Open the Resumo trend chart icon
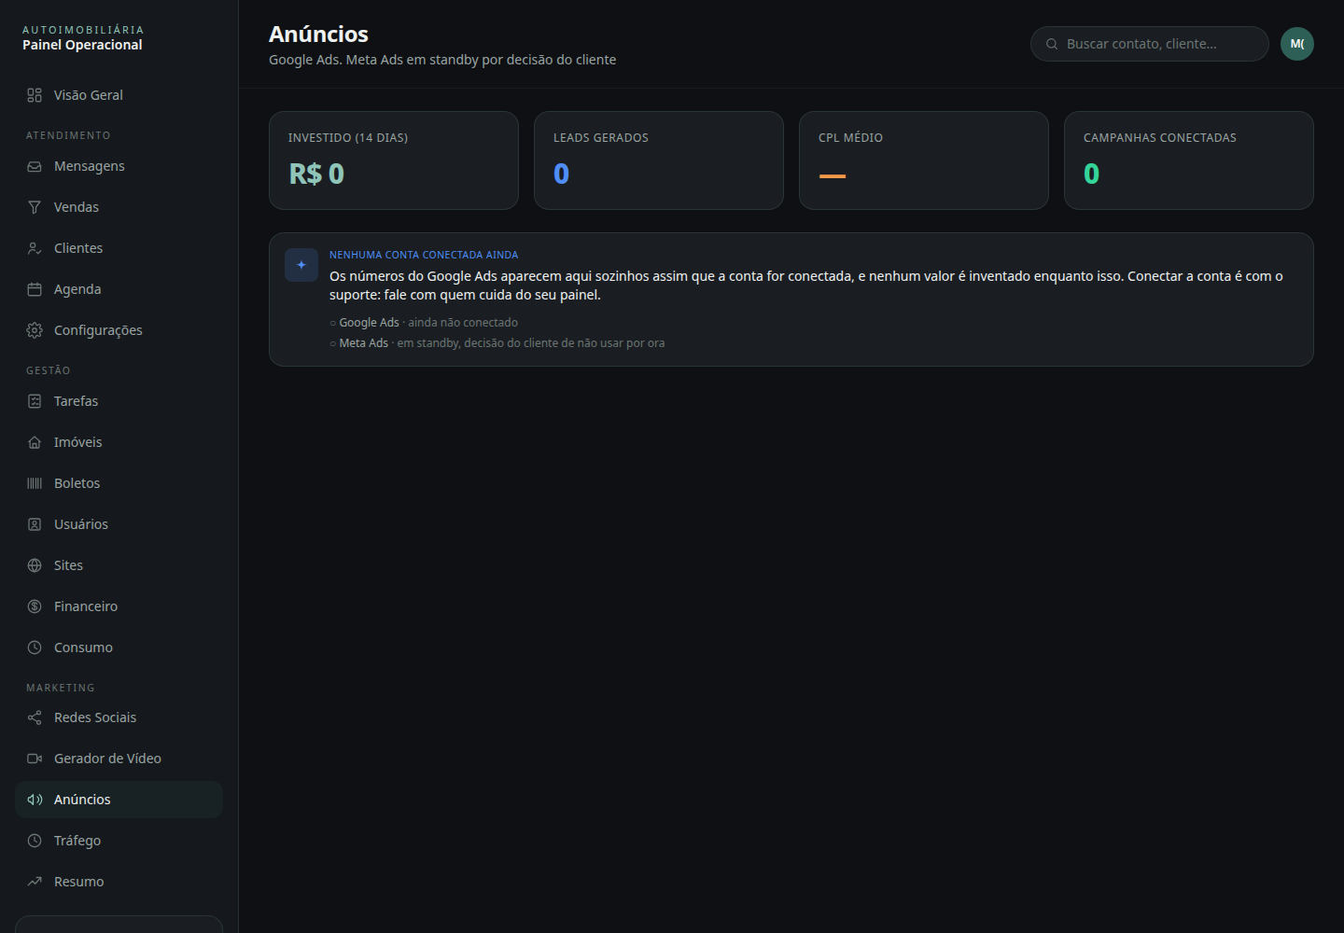Image resolution: width=1344 pixels, height=933 pixels. pyautogui.click(x=35, y=882)
